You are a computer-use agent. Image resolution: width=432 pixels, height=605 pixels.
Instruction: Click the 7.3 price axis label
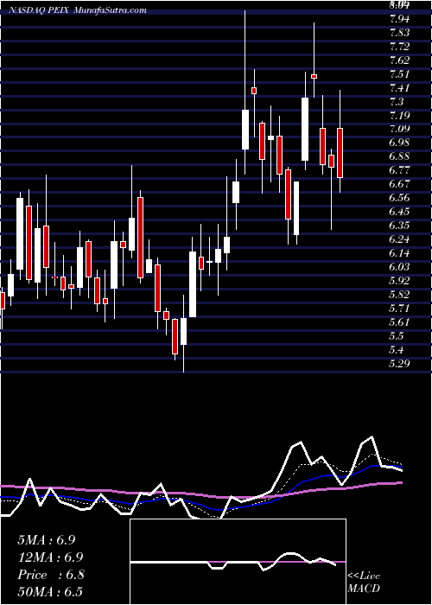(x=397, y=102)
